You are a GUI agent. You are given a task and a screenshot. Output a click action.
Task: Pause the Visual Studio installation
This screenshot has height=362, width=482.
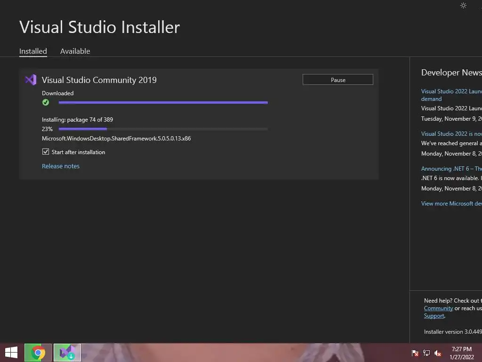coord(338,80)
